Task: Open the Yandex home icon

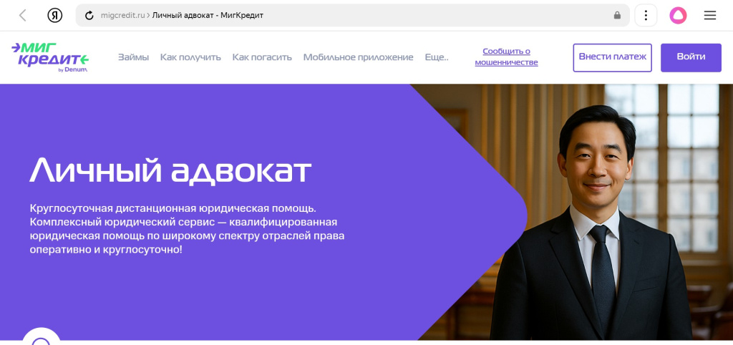Action: (54, 16)
